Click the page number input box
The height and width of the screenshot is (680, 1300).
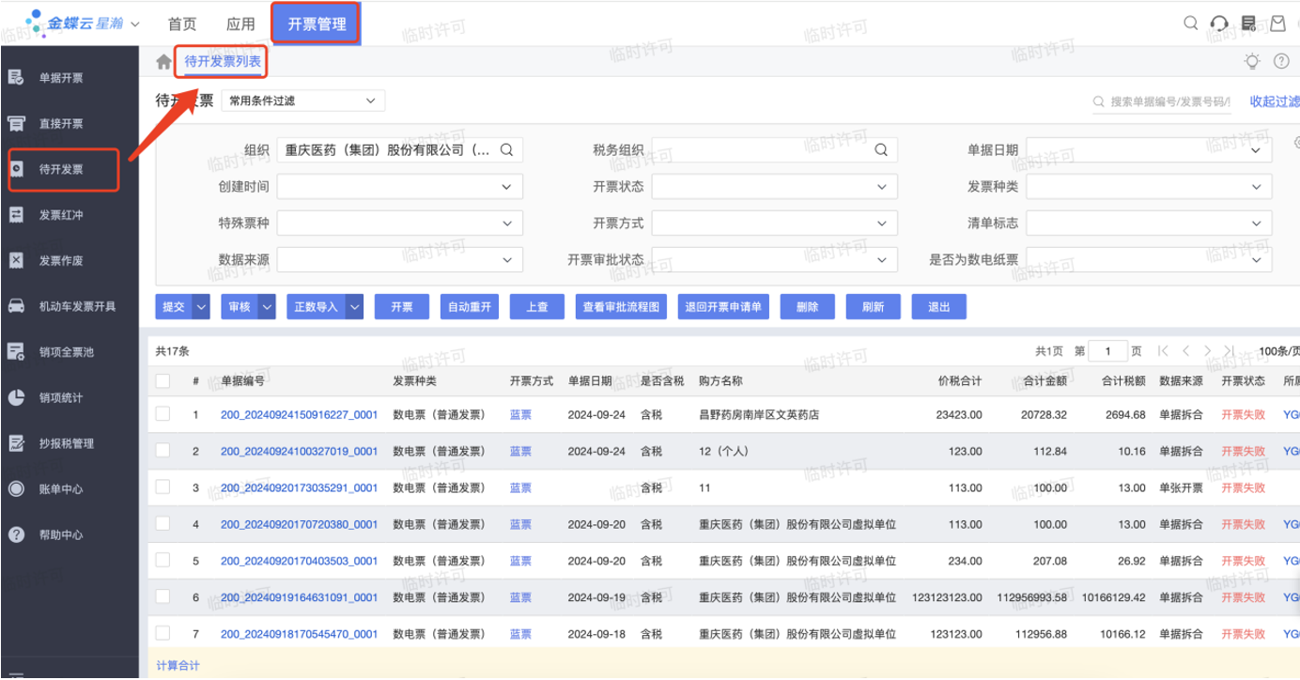tap(1108, 351)
